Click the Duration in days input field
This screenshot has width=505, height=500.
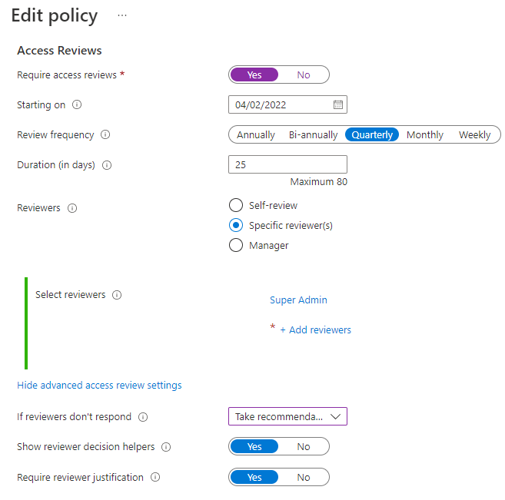coord(287,165)
